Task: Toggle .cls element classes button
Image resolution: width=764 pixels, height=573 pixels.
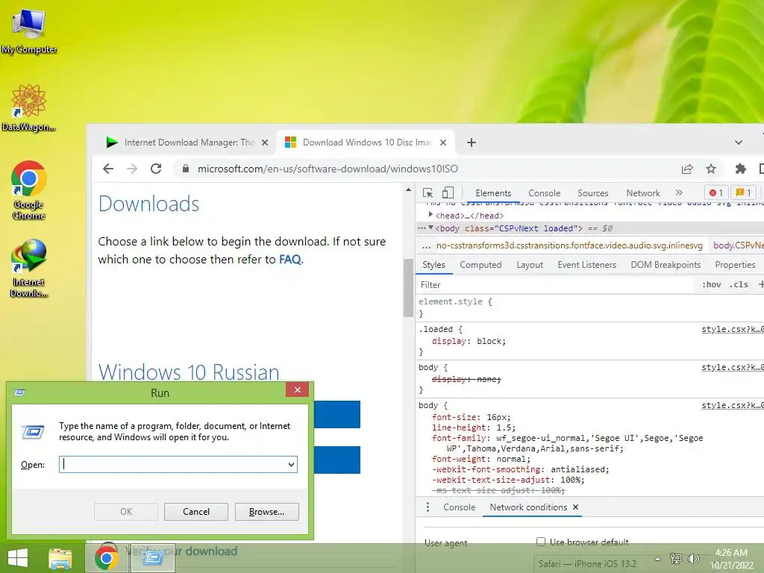Action: [x=739, y=284]
